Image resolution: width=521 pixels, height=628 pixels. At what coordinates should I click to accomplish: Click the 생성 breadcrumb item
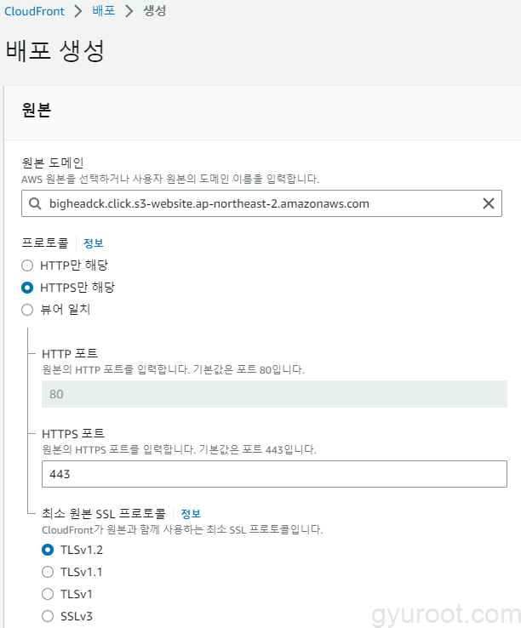[154, 12]
